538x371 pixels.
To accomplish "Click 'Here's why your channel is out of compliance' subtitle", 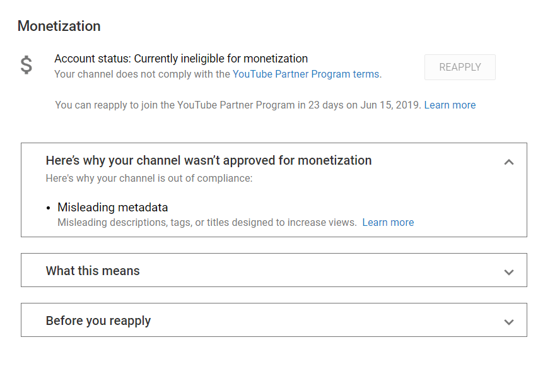I will click(x=149, y=179).
